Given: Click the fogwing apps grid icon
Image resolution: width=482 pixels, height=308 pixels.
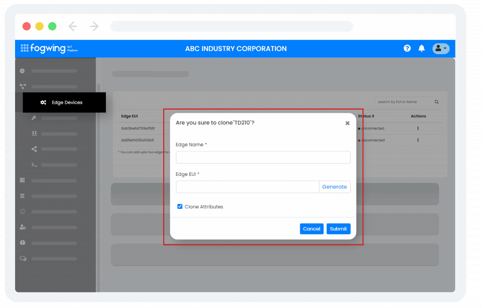Looking at the screenshot, I should click(x=24, y=48).
